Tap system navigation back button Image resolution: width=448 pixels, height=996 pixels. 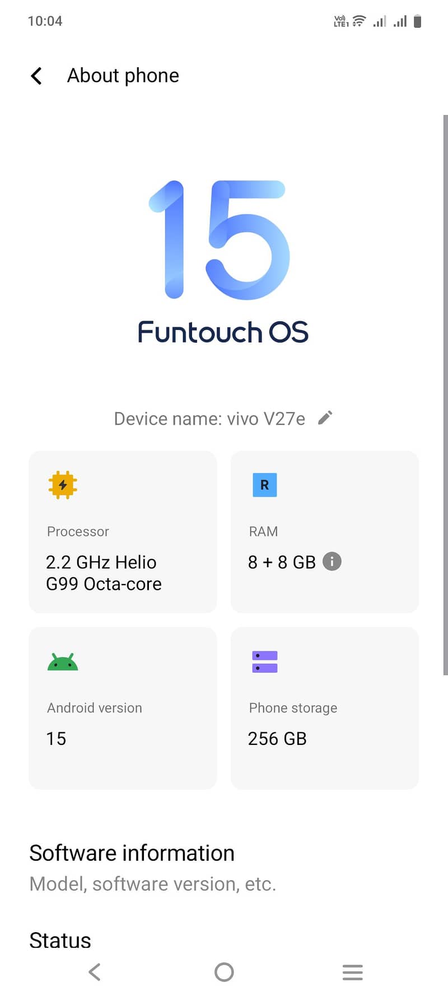tap(95, 972)
